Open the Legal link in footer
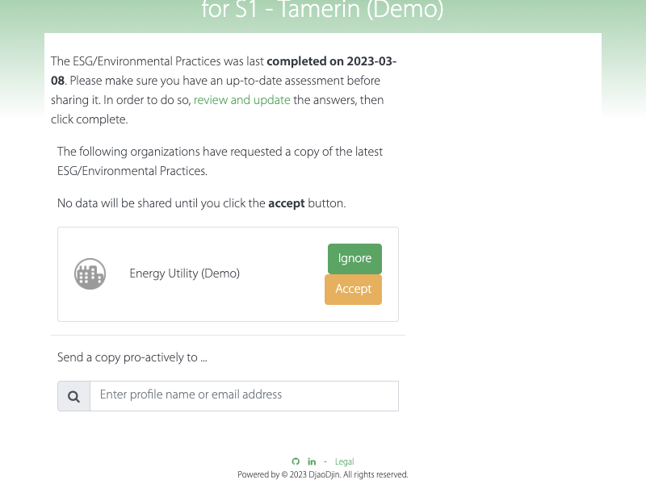The height and width of the screenshot is (484, 646). [344, 461]
